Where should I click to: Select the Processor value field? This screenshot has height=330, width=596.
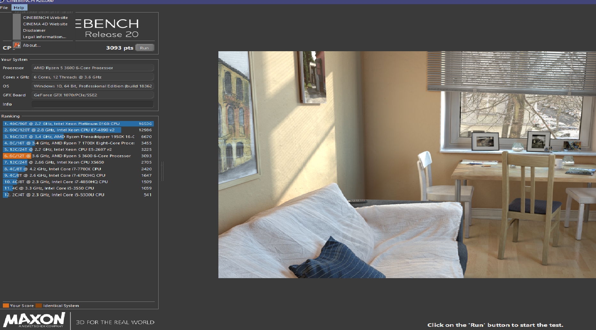93,68
